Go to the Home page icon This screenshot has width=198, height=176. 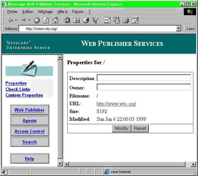(55, 20)
